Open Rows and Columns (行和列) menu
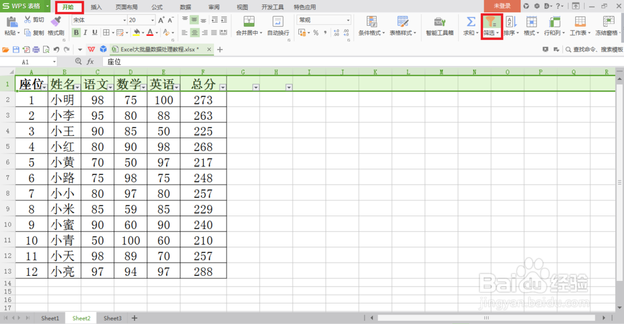The image size is (624, 324). (554, 26)
